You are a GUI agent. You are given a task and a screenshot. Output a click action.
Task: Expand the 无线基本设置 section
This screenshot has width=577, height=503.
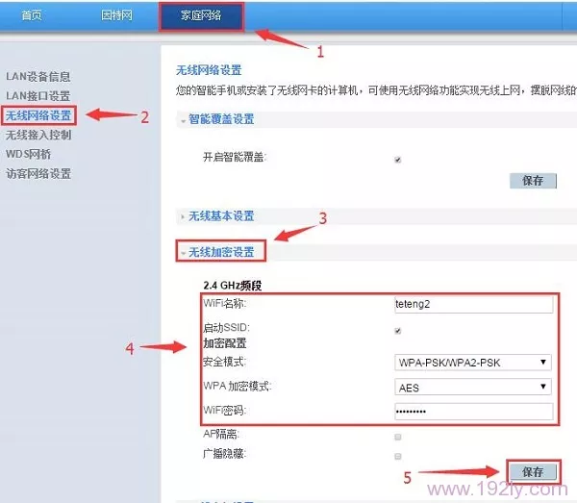click(x=221, y=216)
